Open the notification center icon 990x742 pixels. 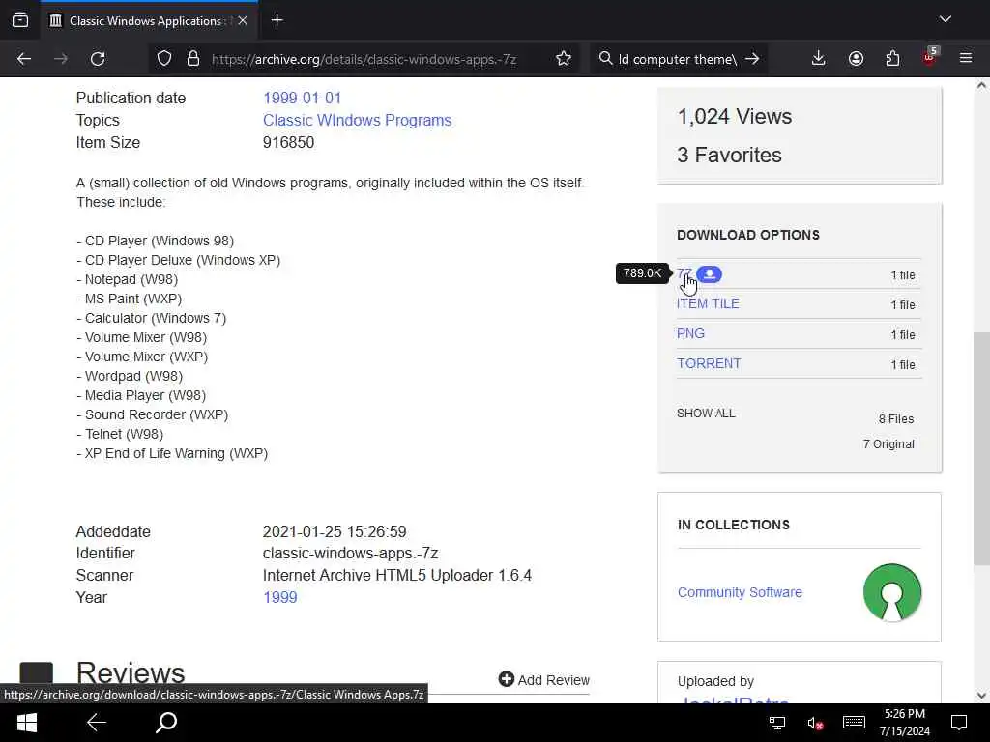click(x=959, y=723)
